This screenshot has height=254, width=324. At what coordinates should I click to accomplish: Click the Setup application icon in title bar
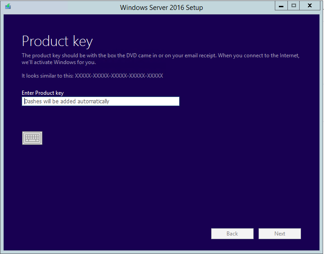8,6
